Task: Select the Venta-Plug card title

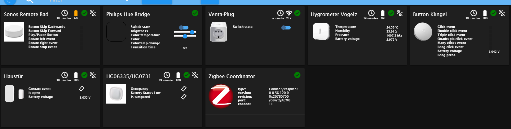Action: click(x=221, y=14)
